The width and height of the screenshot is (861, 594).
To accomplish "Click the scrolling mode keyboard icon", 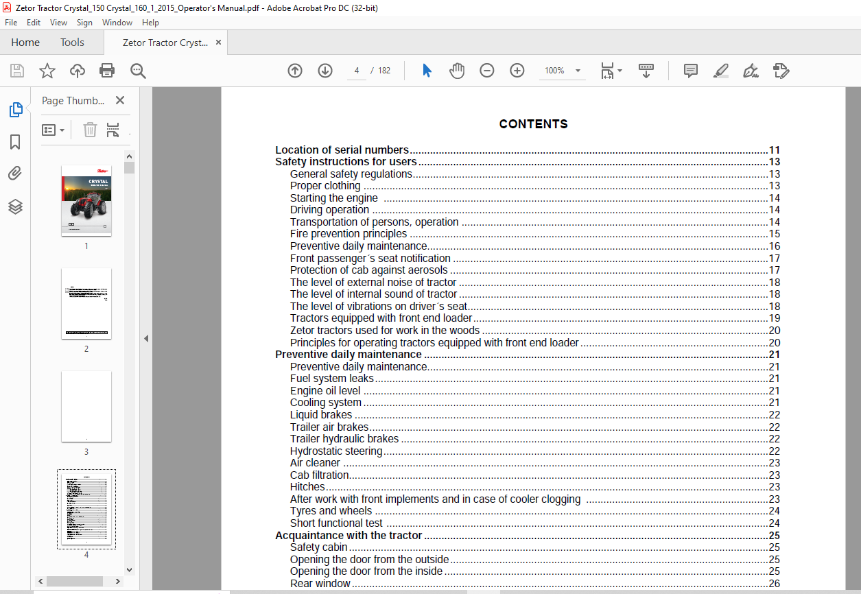I will tap(646, 71).
